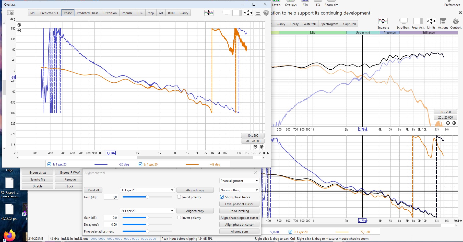Screen dimensions: 463x242
Task: Close the donation banner with X
Action: tap(460, 12)
